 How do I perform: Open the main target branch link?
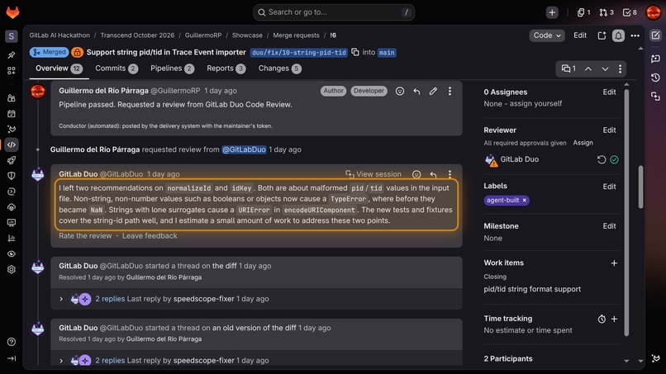click(387, 52)
